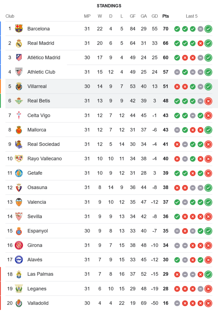The width and height of the screenshot is (218, 314).
Task: Click the Real Betis crest icon
Action: tap(19, 101)
